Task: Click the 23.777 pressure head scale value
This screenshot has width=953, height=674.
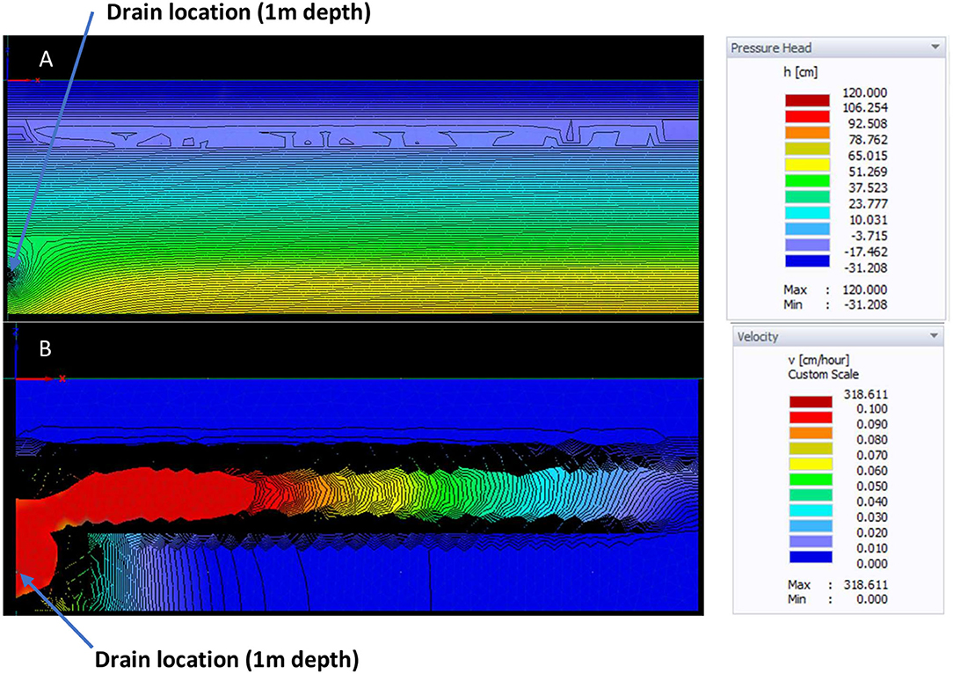Action: pyautogui.click(x=868, y=204)
